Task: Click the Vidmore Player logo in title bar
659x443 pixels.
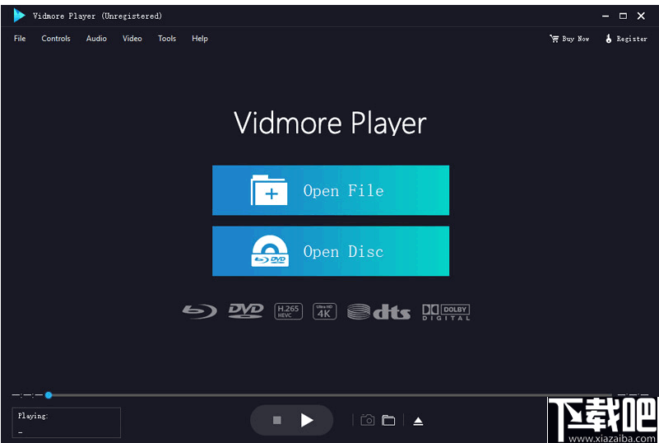Action: [19, 16]
